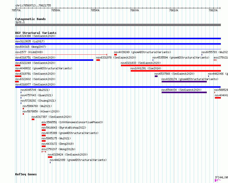Click nsv6319781 (Sedlazeck2020) label

point(35,74)
